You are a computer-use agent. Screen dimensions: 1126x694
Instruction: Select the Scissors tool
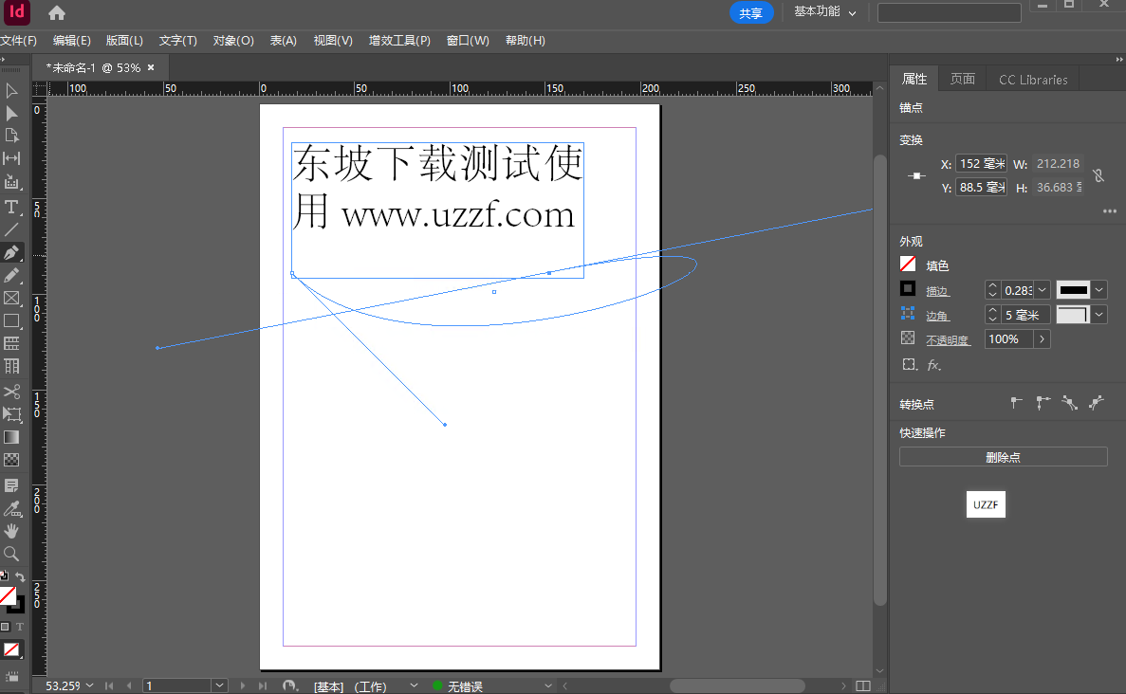coord(11,392)
